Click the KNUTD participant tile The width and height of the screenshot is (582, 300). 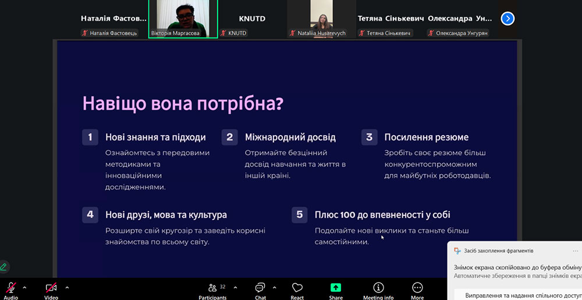coord(252,19)
